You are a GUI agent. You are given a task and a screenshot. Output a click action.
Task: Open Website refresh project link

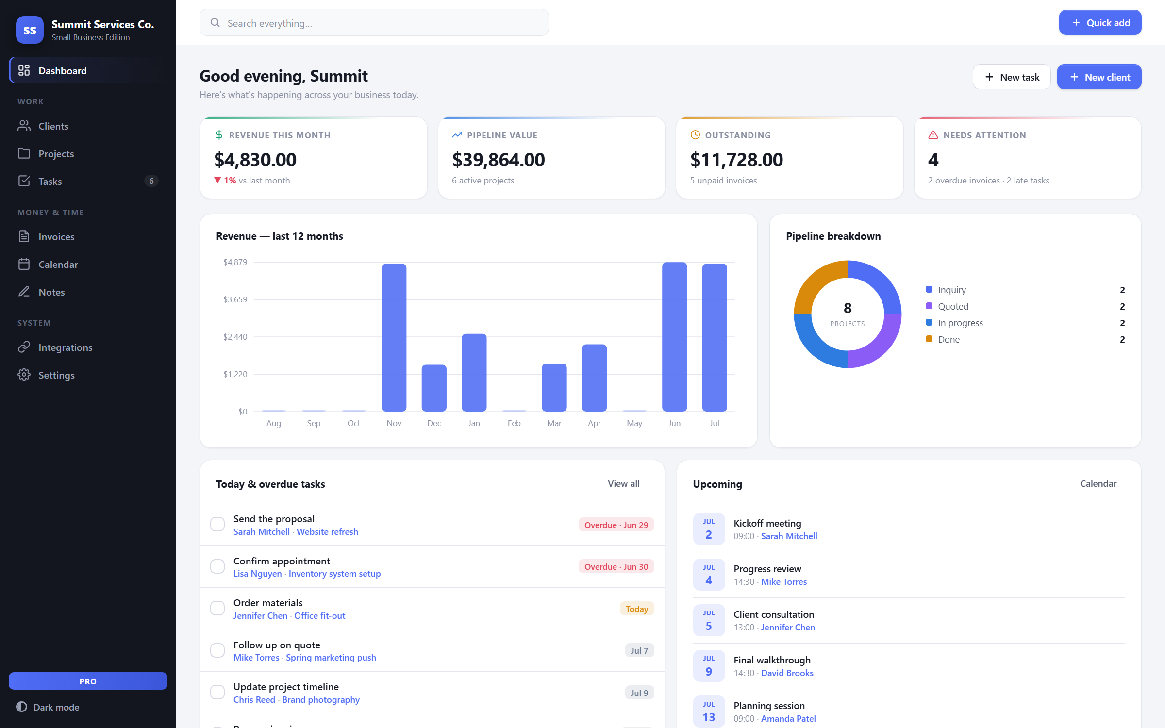point(327,531)
